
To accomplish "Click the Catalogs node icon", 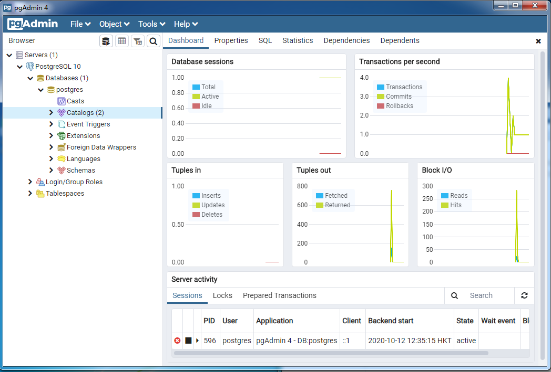I will point(62,113).
